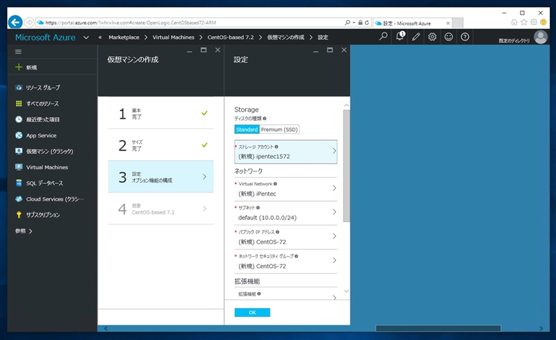Open サブネット default (10.0.0.0/24) setting
The width and height of the screenshot is (556, 340).
(286, 213)
